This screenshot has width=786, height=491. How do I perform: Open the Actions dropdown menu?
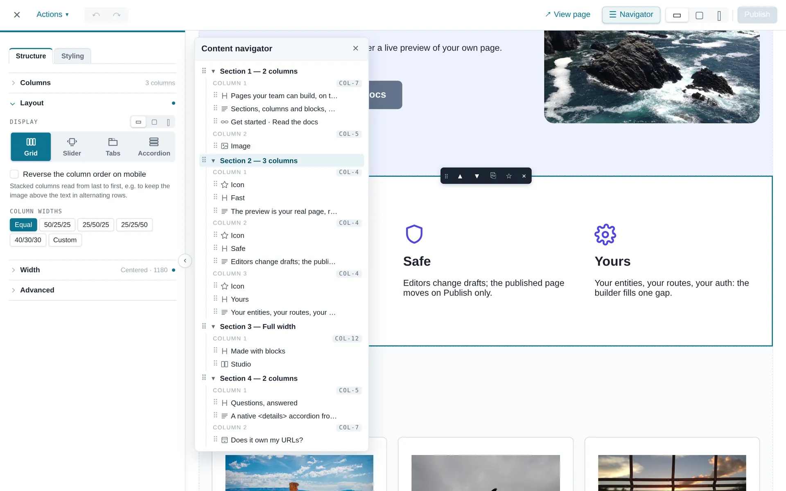click(x=53, y=15)
